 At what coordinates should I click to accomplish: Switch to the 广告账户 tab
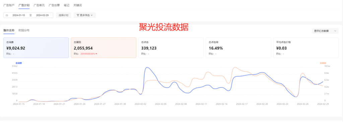click(x=9, y=5)
